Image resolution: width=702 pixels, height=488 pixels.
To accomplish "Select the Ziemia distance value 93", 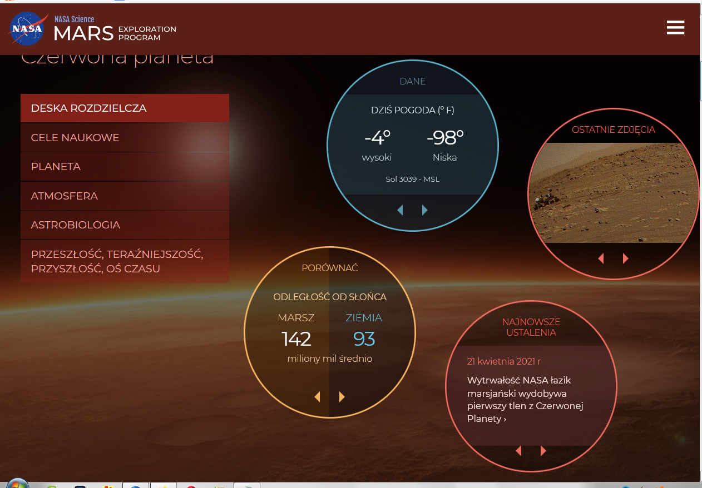I will coord(364,338).
